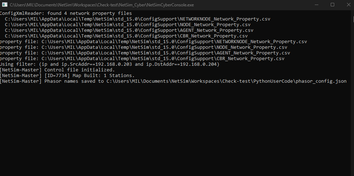The image size is (354, 176).
Task: Click the indented AGENT_Network_Property.csv path
Action: [x=129, y=30]
